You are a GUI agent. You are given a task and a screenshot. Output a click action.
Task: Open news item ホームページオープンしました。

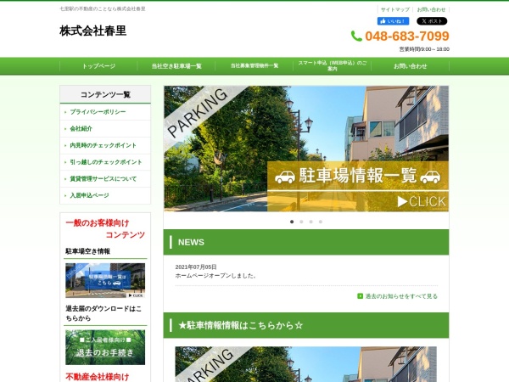(x=215, y=276)
